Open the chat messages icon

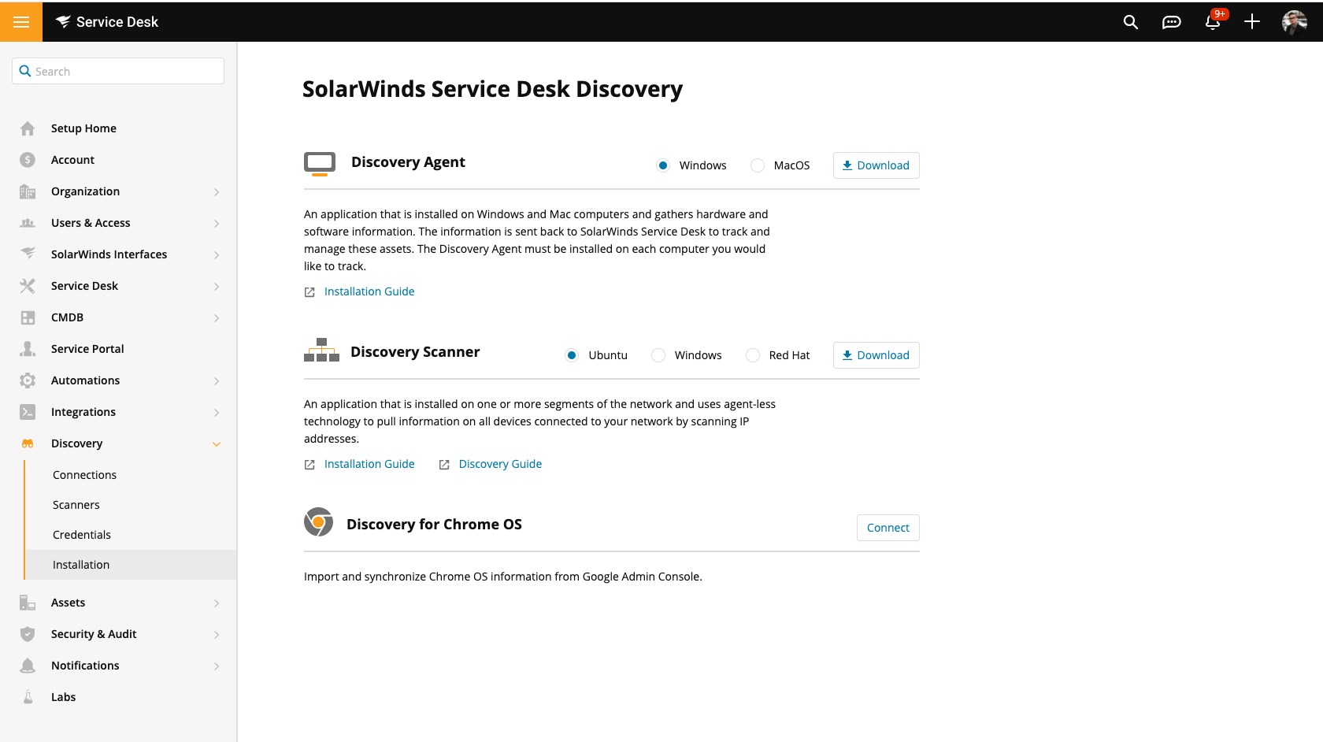pyautogui.click(x=1171, y=22)
